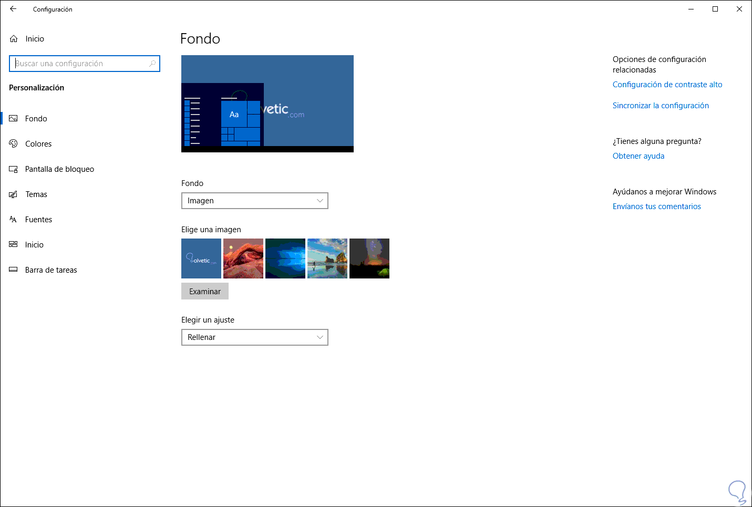Click the search magnifier icon

[152, 64]
